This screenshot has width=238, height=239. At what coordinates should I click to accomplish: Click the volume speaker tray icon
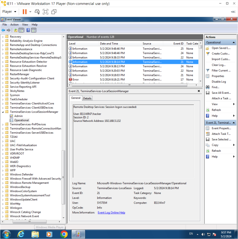(x=203, y=234)
